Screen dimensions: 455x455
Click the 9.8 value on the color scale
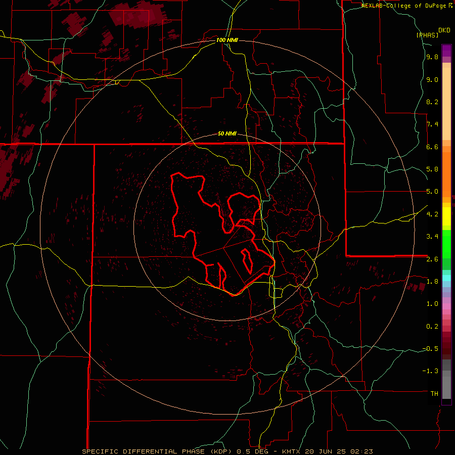tap(432, 57)
